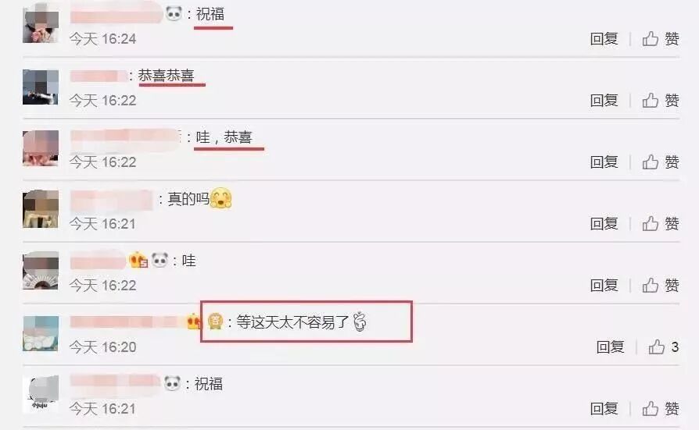
Task: Click panda badge on first commenter
Action: point(174,14)
